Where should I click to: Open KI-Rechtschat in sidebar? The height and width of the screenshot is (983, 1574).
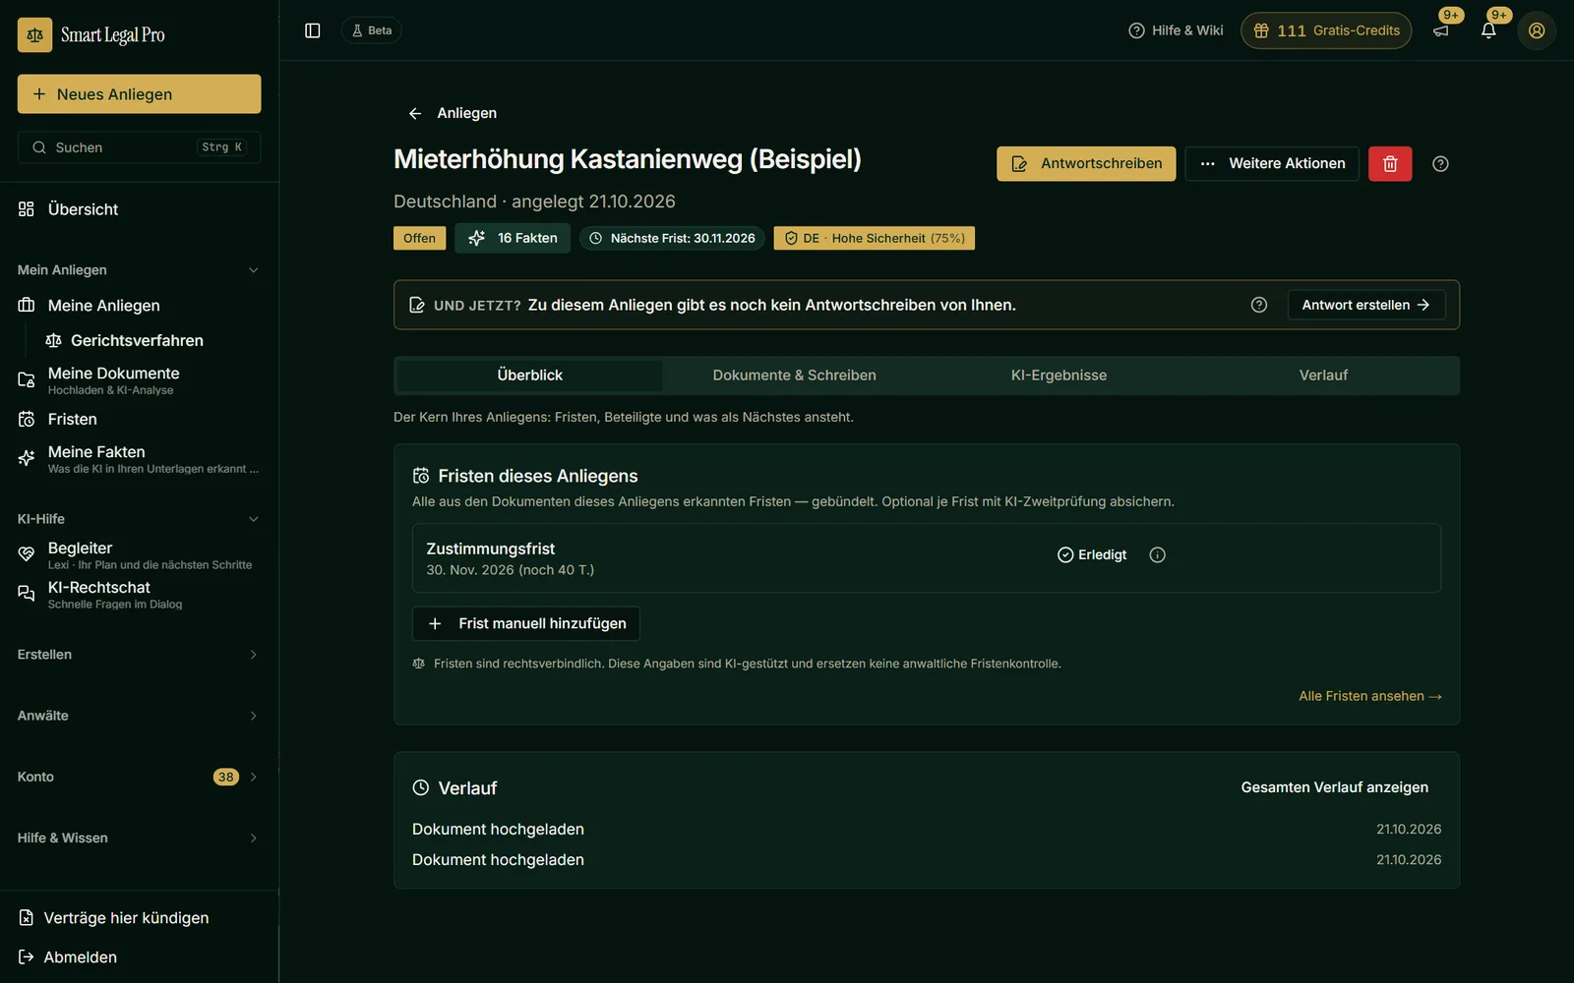tap(139, 595)
